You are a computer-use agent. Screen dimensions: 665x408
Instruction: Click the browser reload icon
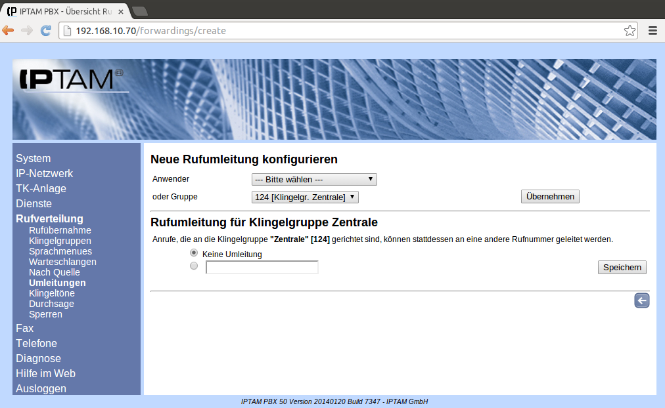[46, 30]
